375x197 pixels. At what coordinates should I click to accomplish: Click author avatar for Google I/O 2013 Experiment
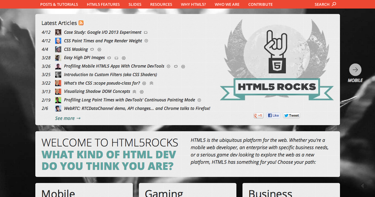tap(58, 32)
